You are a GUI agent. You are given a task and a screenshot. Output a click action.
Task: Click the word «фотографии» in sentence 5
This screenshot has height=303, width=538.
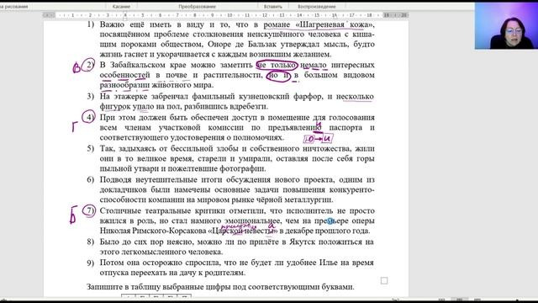243,168
